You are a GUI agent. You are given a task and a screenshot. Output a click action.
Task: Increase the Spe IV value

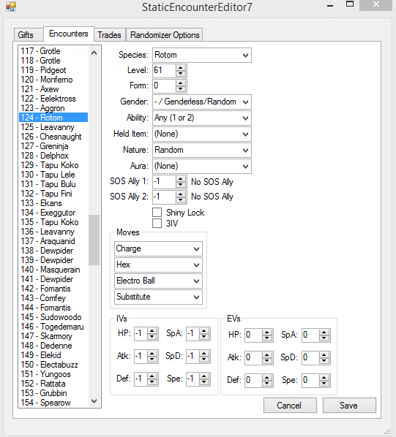pos(204,376)
